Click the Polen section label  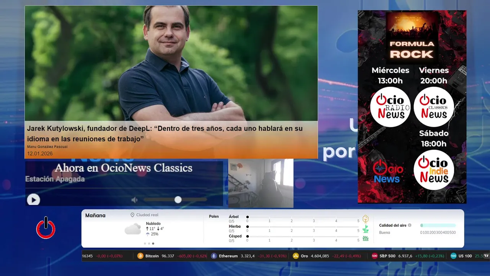(x=214, y=217)
